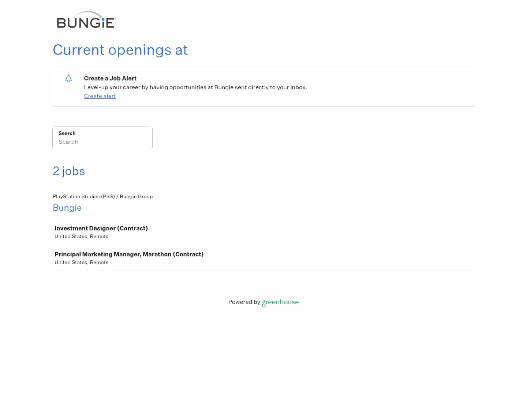Screen dimensions: 527x395
Task: Click "United States, Remote" under Principal Marketing Manager
Action: click(x=82, y=263)
